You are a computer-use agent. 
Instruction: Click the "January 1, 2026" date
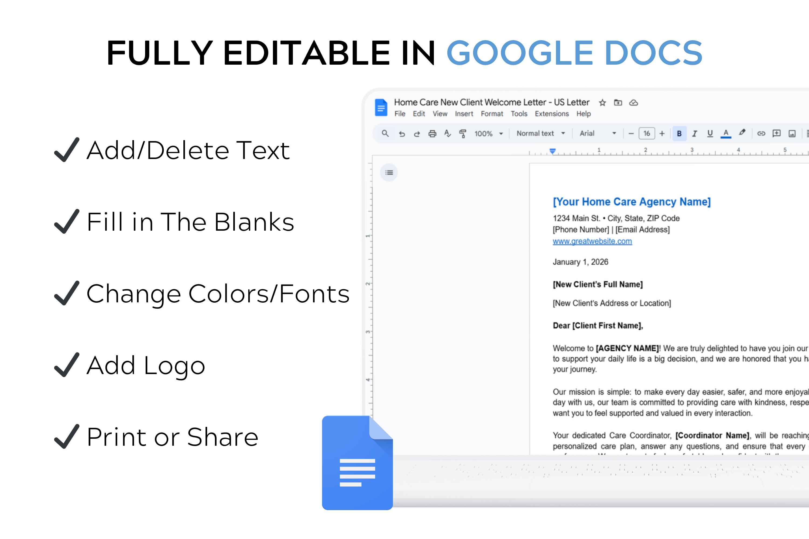(580, 262)
